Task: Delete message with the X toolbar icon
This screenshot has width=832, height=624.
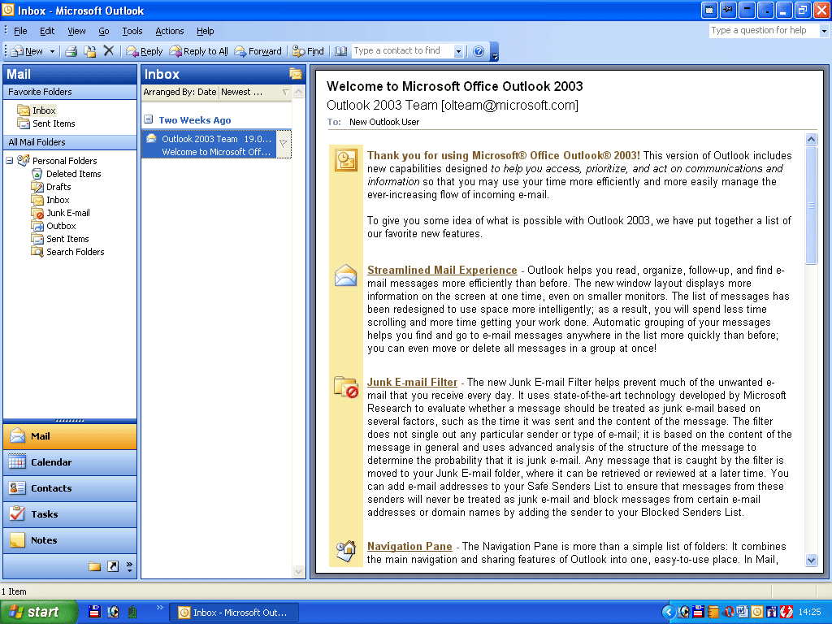Action: point(109,51)
